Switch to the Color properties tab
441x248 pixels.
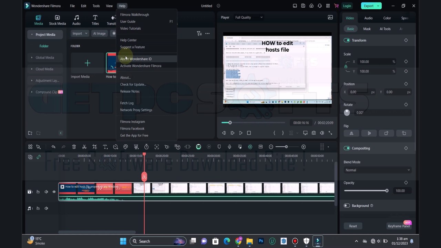coord(387,18)
